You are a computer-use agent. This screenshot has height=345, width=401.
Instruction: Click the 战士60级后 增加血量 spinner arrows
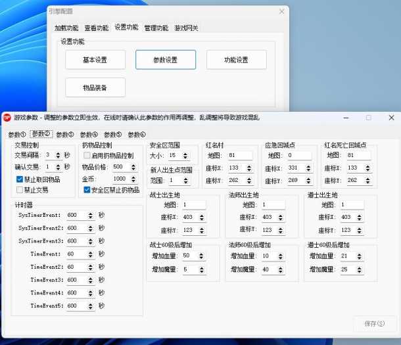tap(197, 256)
